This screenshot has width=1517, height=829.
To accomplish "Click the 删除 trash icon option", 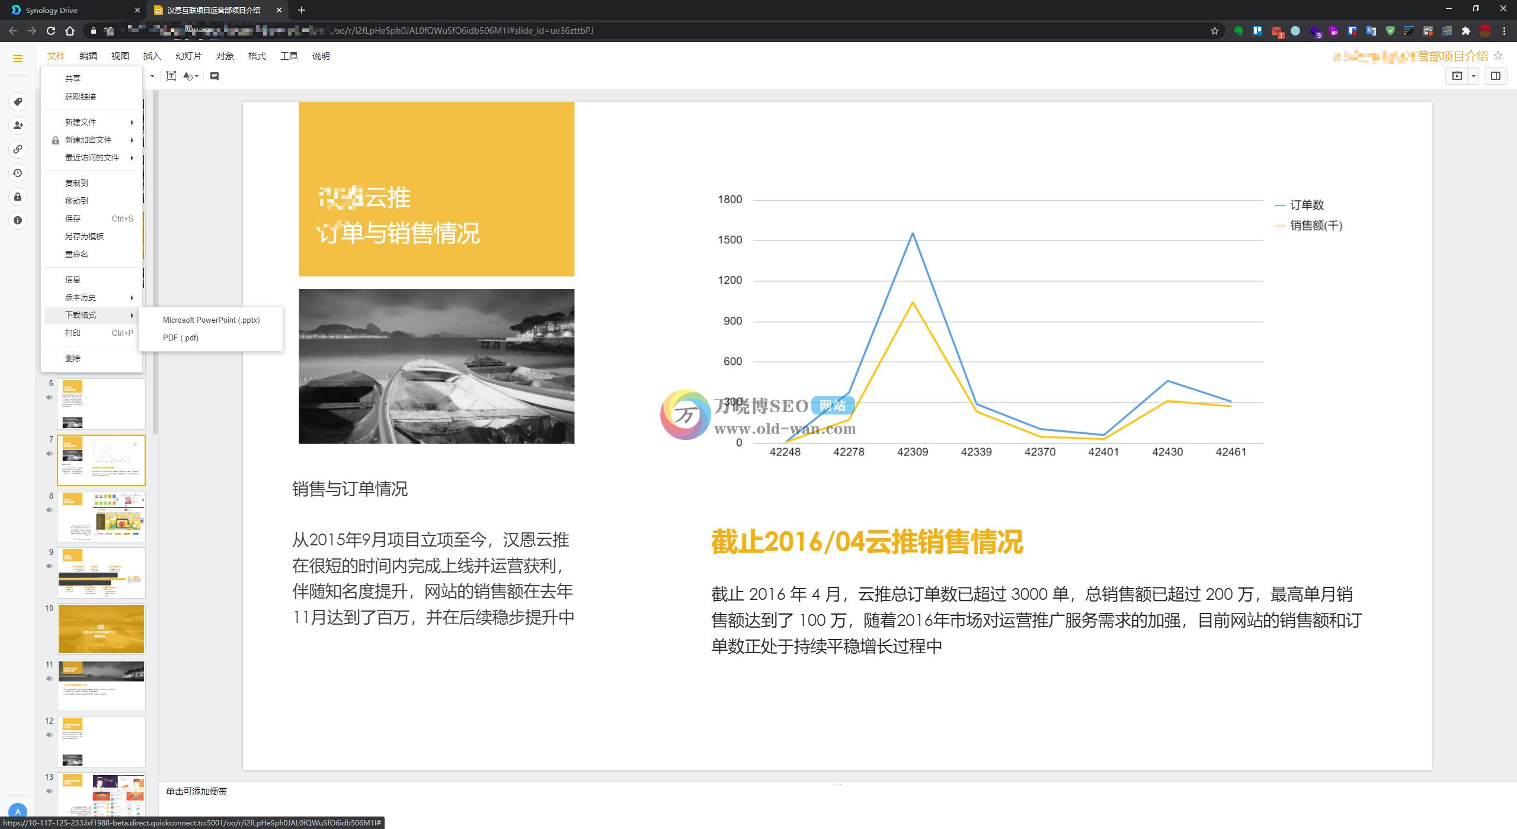I will click(73, 357).
